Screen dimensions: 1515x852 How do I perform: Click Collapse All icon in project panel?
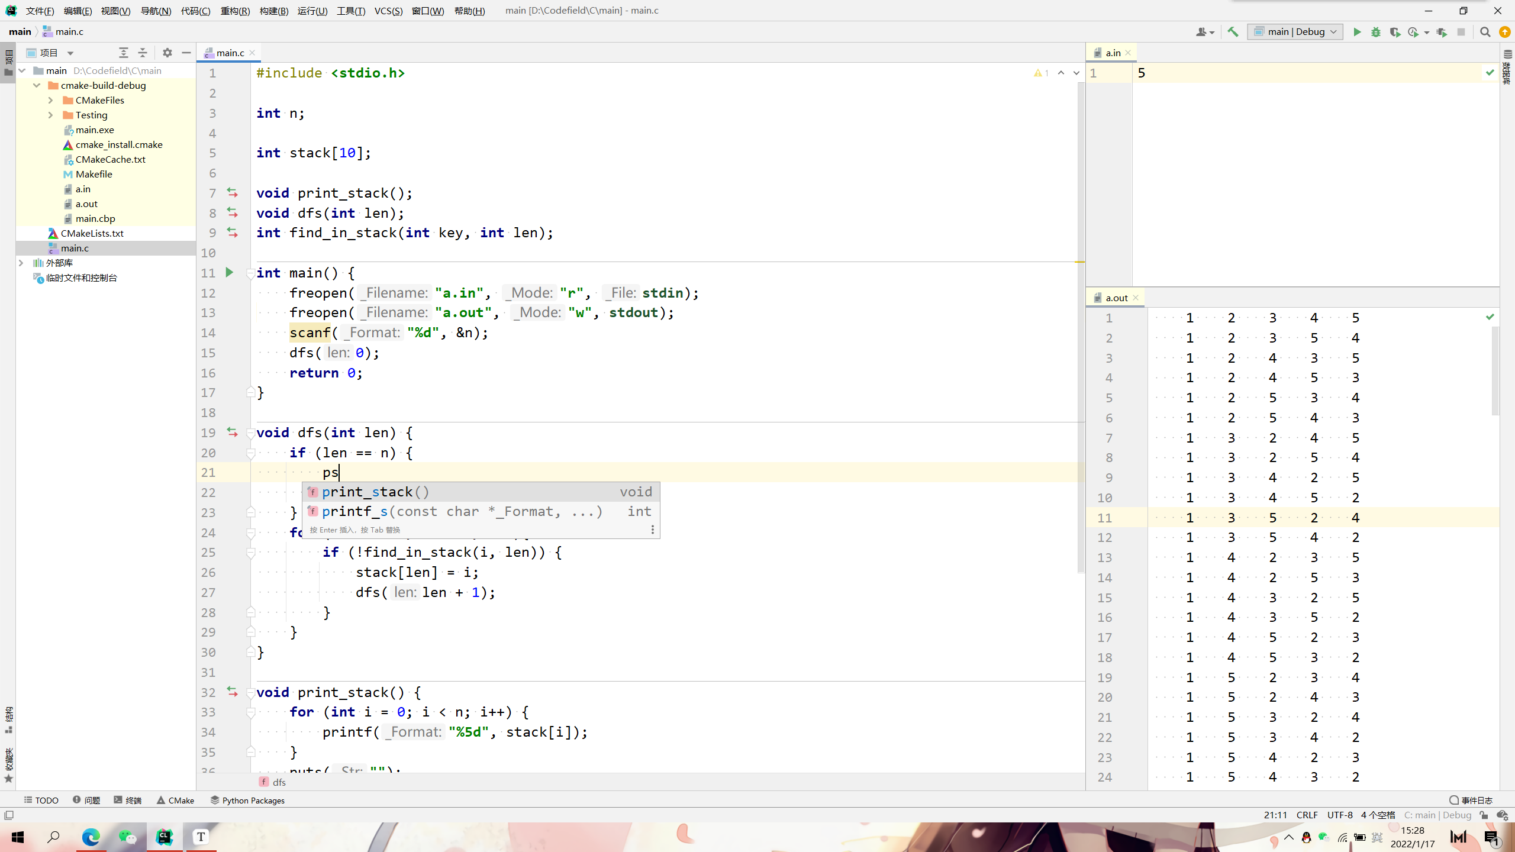pyautogui.click(x=143, y=53)
